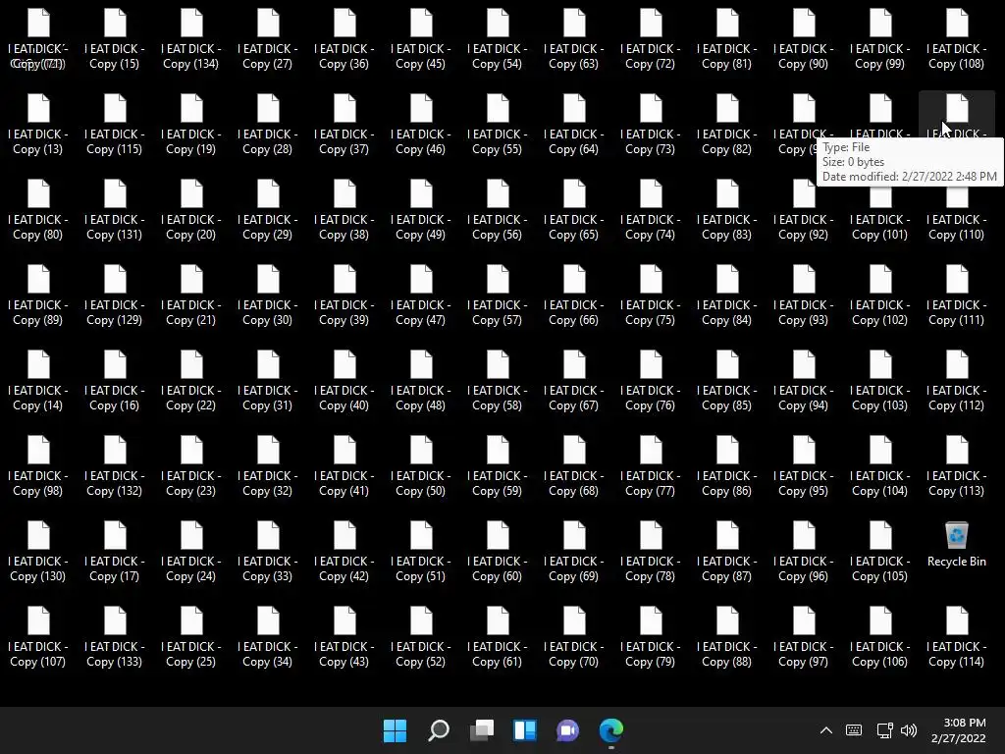Screen dimensions: 1005x754
Task: Click the "Copy (23)" file name text
Action: pos(191,491)
